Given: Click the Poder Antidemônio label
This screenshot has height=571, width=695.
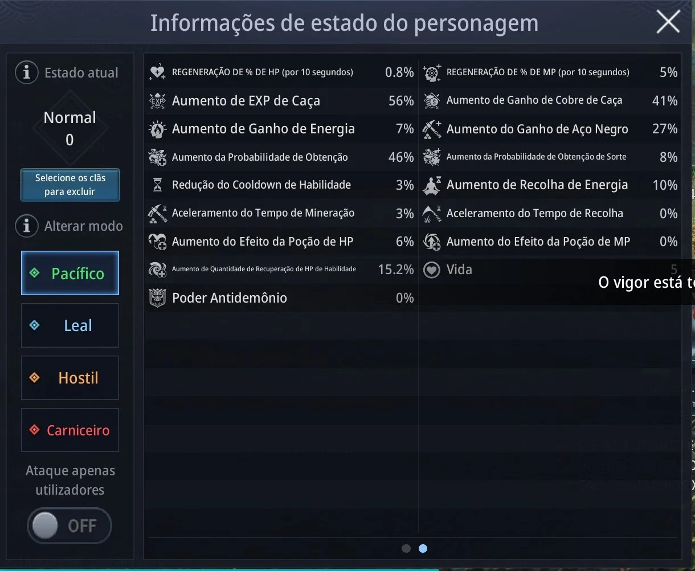Looking at the screenshot, I should [x=230, y=298].
